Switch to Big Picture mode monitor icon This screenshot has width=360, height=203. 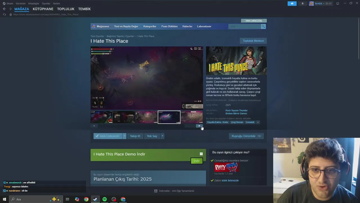click(x=337, y=3)
